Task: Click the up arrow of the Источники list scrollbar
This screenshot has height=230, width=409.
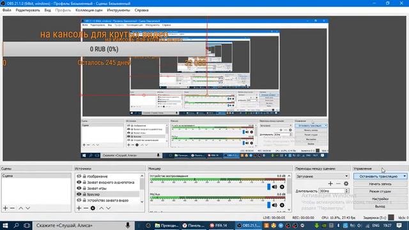Action: (x=142, y=176)
